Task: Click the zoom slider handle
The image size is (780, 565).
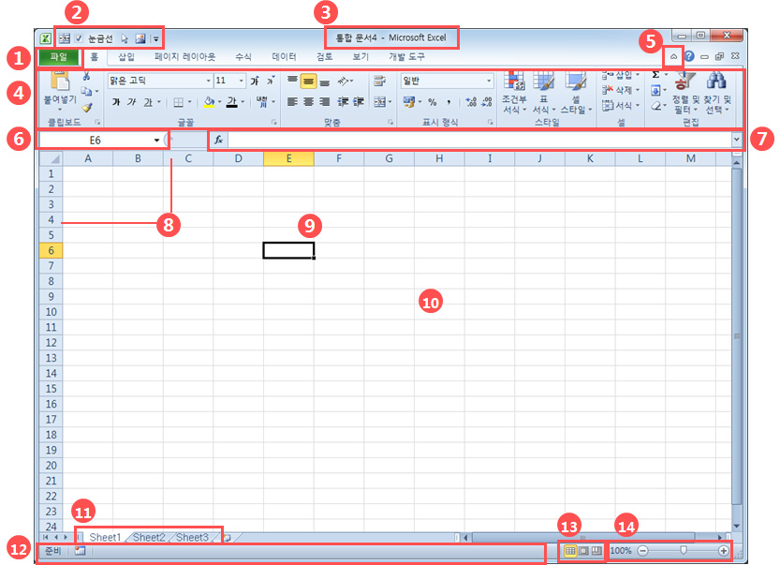Action: (x=684, y=550)
